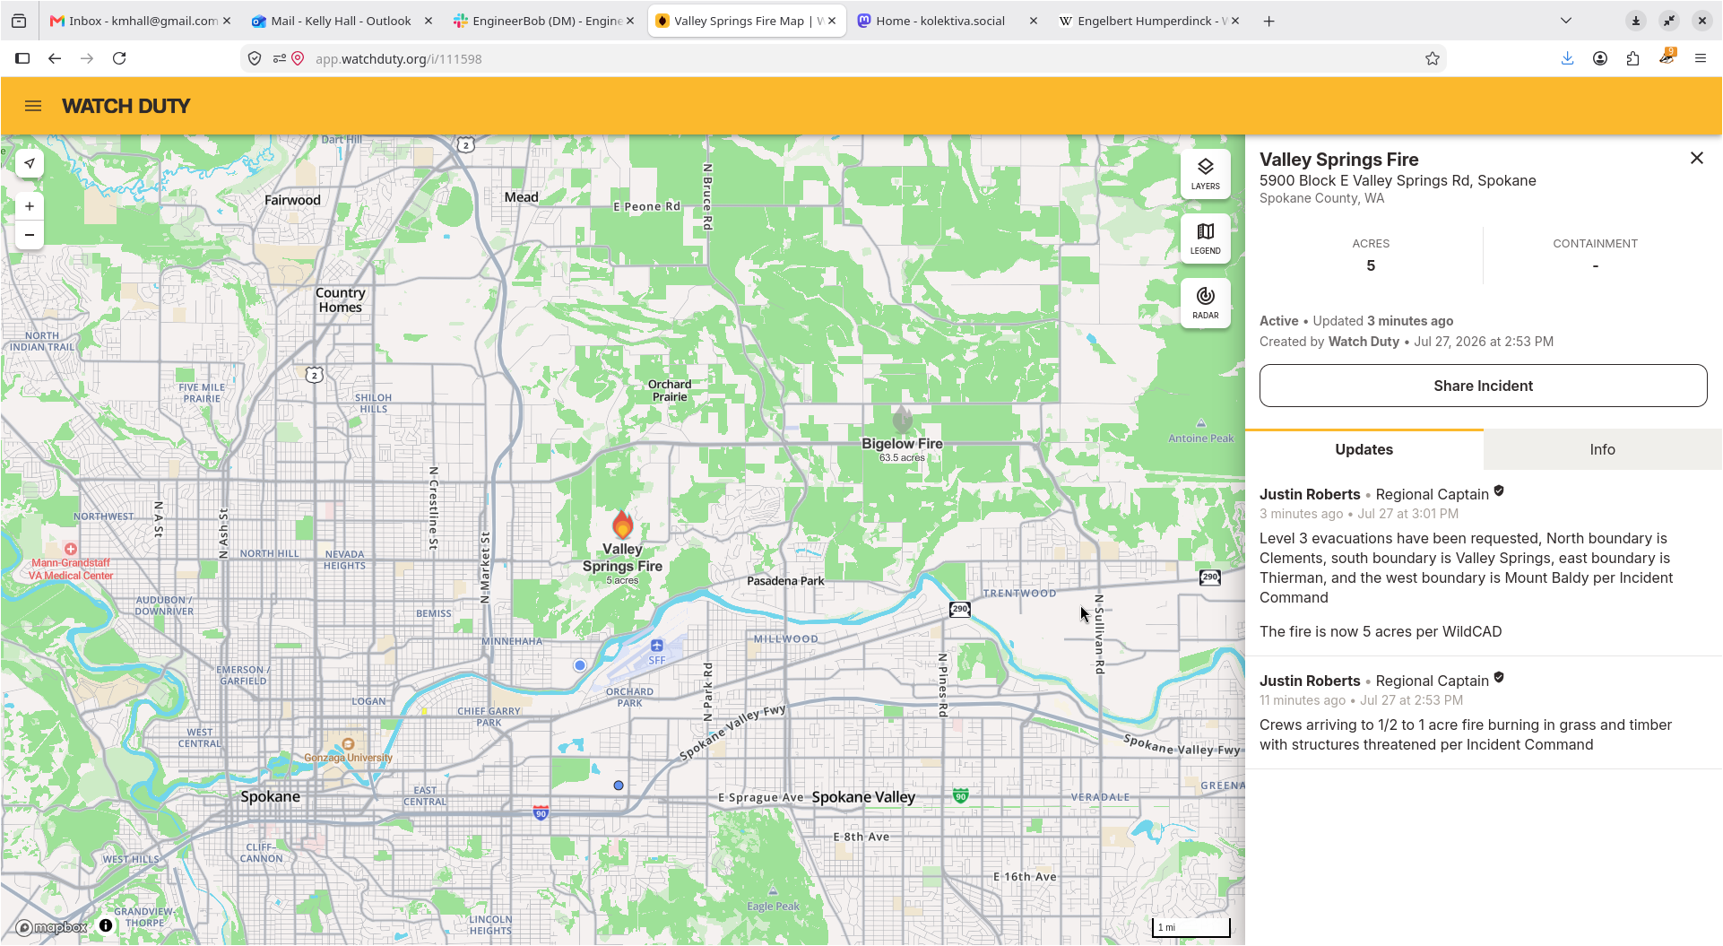This screenshot has width=1723, height=946.
Task: Open the Mapbox attribution info icon
Action: click(x=106, y=925)
